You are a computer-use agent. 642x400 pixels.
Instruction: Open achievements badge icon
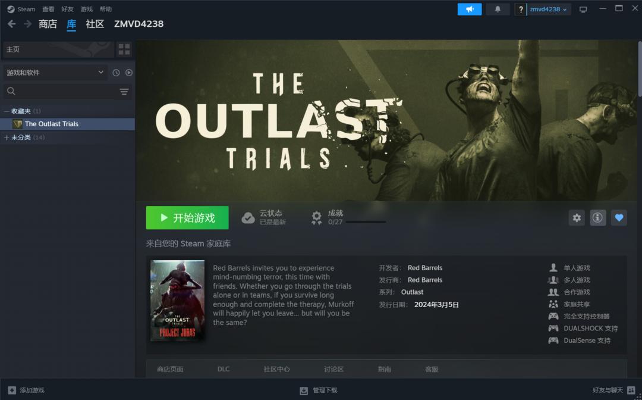[316, 218]
